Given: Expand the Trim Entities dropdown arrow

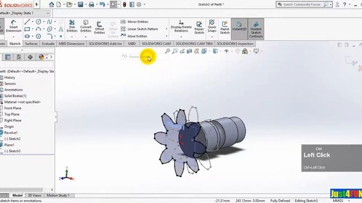Looking at the screenshot, I should click(x=72, y=37).
